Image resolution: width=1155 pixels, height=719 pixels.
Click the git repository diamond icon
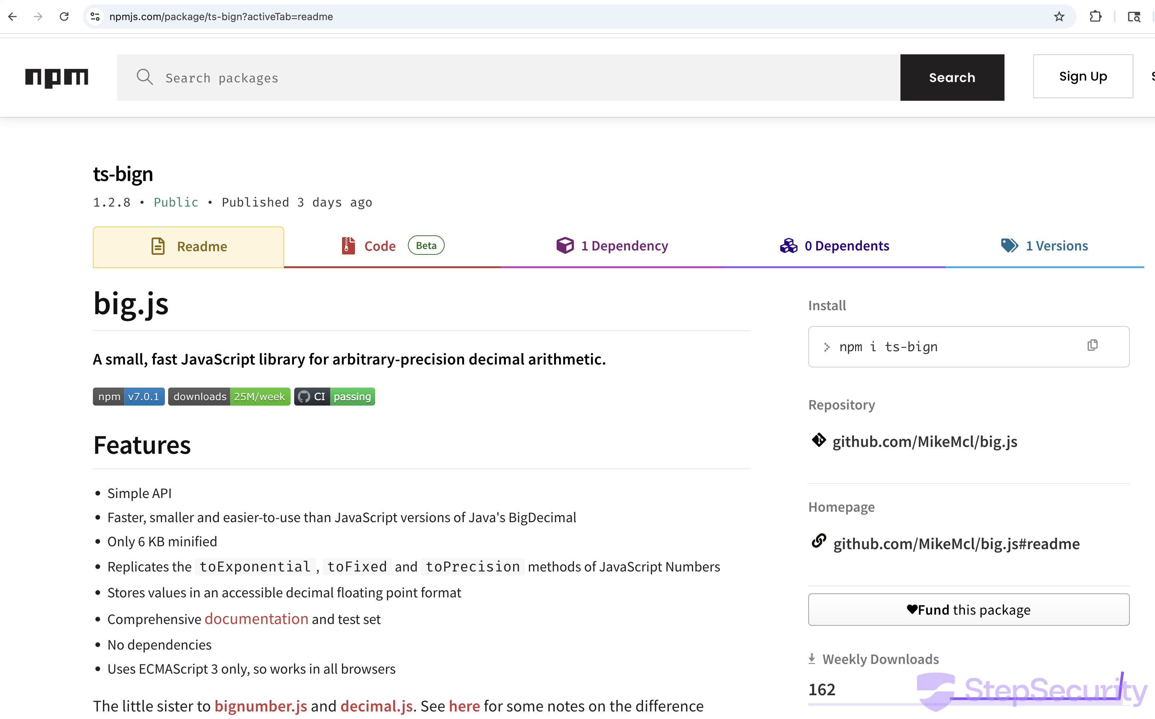click(x=819, y=440)
